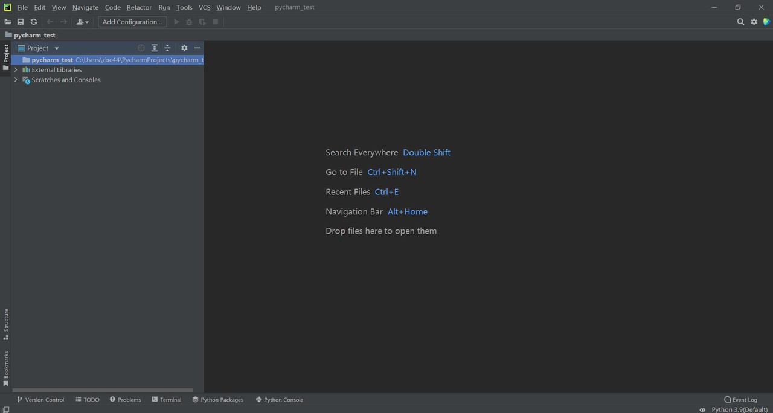Select Scratches and Consoles tree item

coord(66,80)
